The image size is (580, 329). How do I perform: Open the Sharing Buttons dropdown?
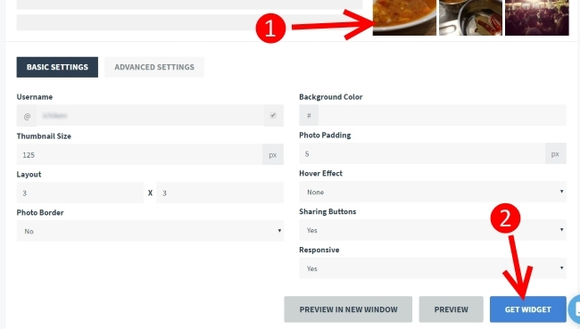[x=433, y=230]
